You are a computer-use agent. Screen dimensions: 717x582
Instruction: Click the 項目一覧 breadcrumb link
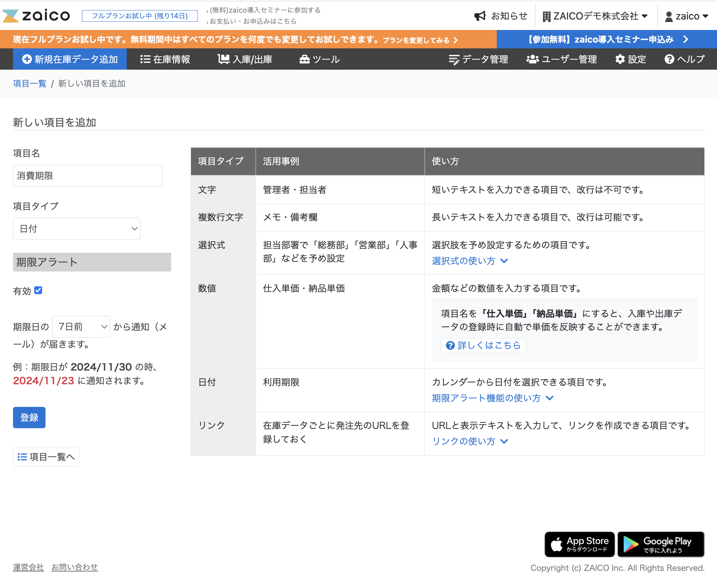[x=30, y=83]
